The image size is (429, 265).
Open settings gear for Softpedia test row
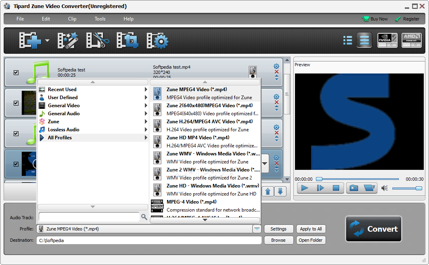click(x=276, y=66)
